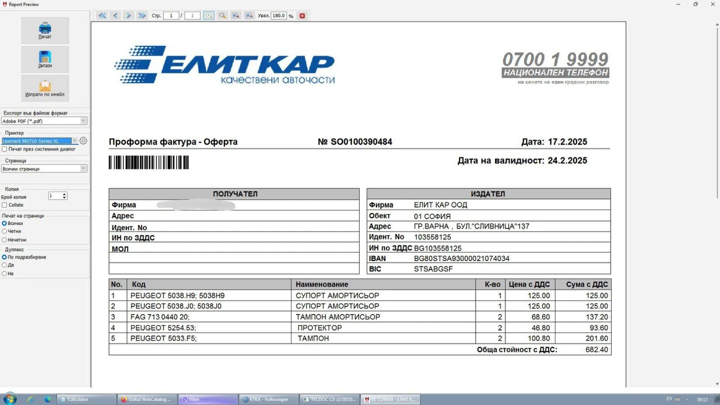Viewport: 720px width, 405px height.
Task: Increase the Брой копия copies stepper
Action: coord(65,194)
